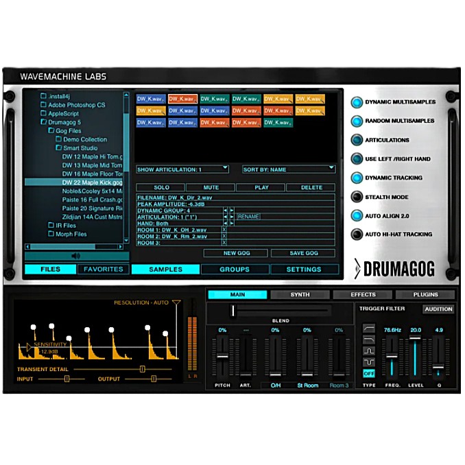The image size is (465, 465).
Task: Click the right arrow beside Articulation 1
Action: click(232, 217)
